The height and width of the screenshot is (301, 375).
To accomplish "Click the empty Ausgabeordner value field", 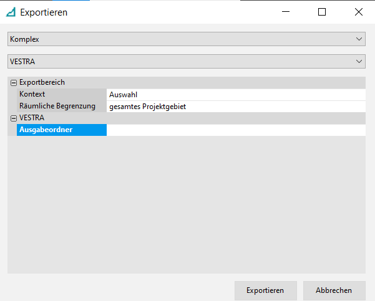I will point(236,130).
